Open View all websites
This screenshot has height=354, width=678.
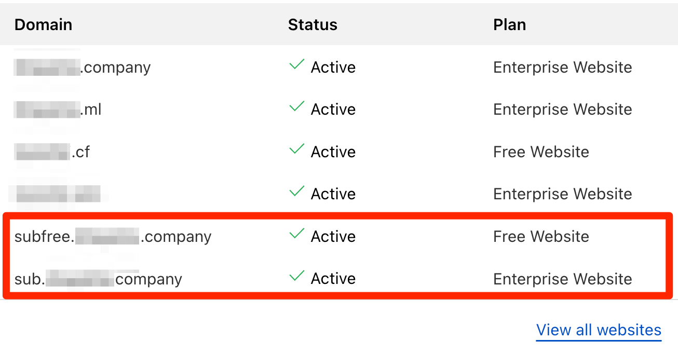click(x=598, y=330)
